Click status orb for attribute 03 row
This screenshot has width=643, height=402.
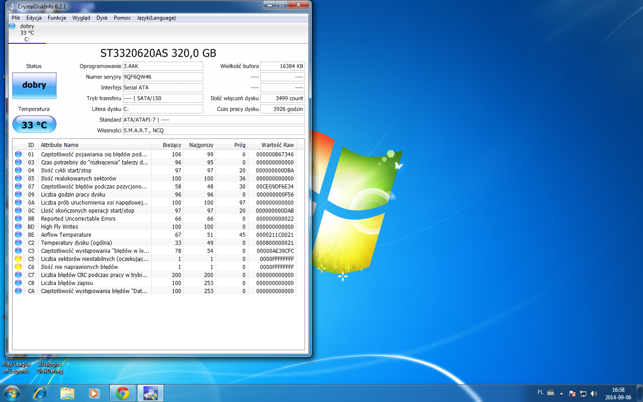18,162
